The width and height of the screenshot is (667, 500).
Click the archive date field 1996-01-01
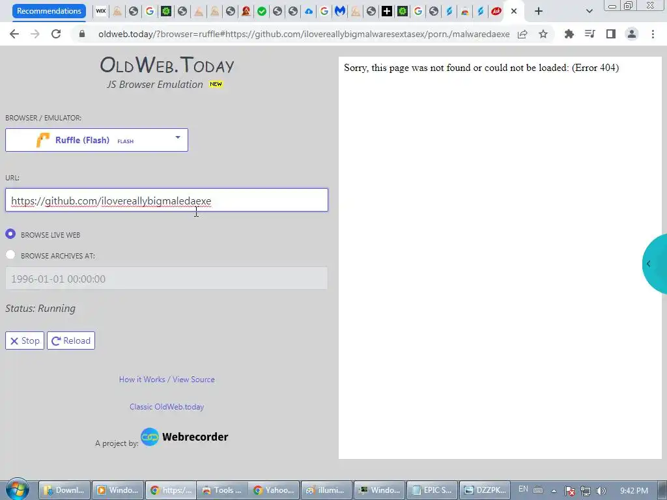coord(167,279)
